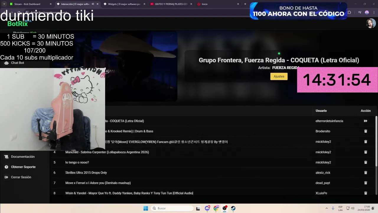
Task: Open a new browser tab
Action: pyautogui.click(x=245, y=4)
